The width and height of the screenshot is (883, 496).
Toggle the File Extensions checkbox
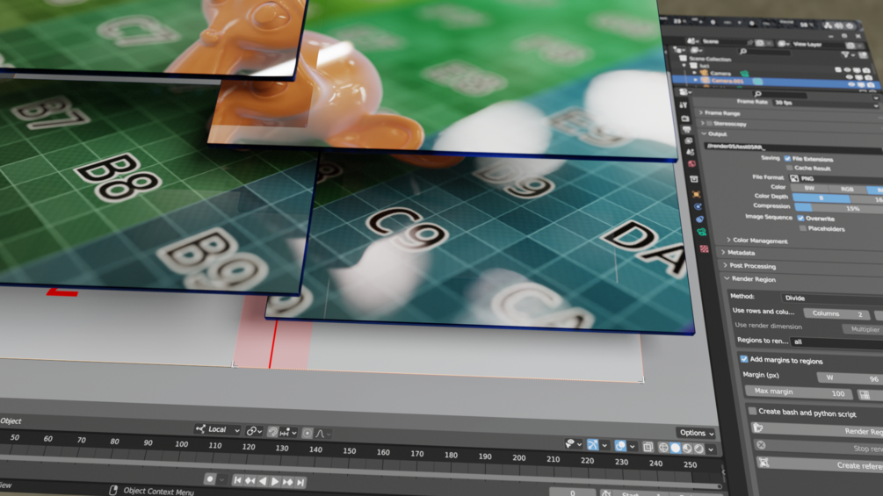click(x=787, y=159)
